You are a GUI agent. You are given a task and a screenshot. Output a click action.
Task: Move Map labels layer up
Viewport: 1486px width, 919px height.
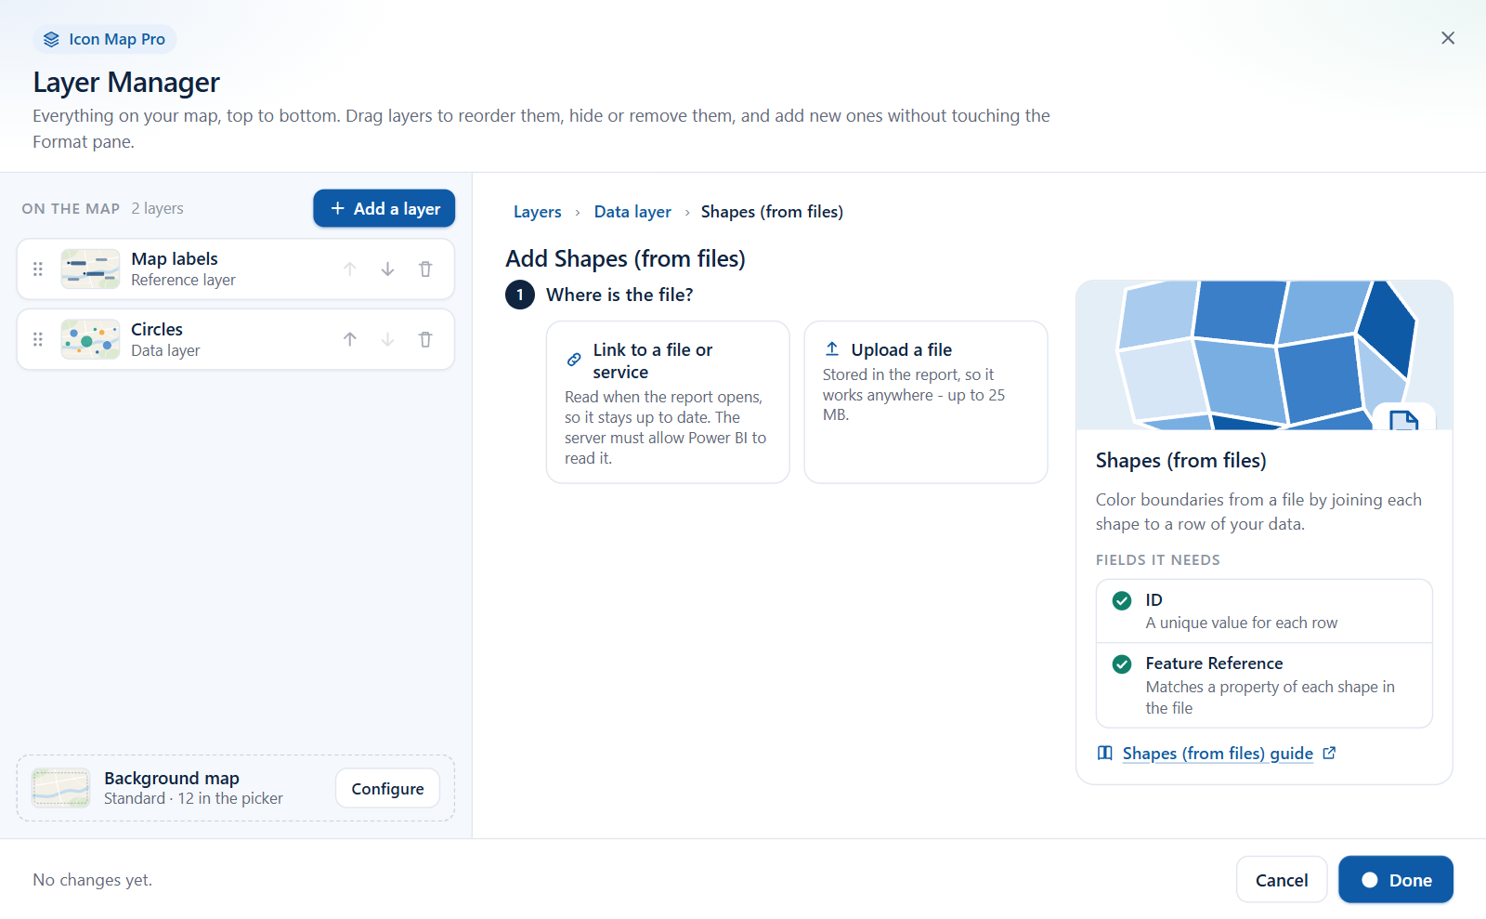pyautogui.click(x=349, y=269)
